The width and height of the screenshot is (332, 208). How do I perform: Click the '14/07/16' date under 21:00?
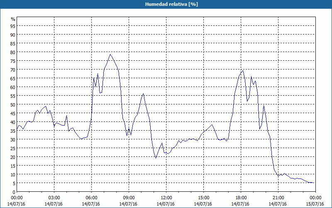[278, 204]
